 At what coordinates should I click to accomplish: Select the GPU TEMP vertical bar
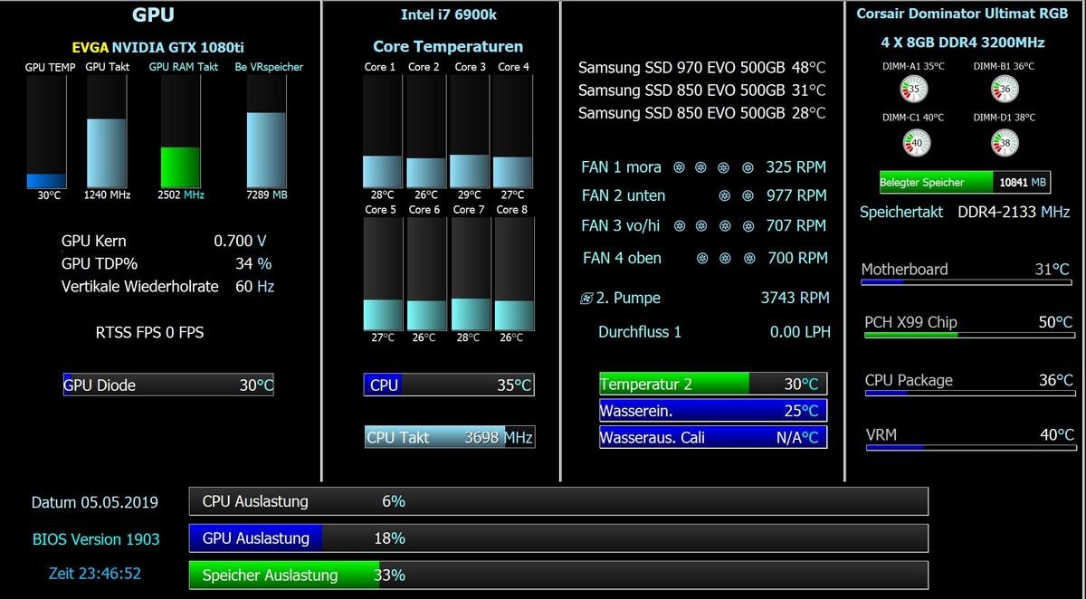click(46, 131)
